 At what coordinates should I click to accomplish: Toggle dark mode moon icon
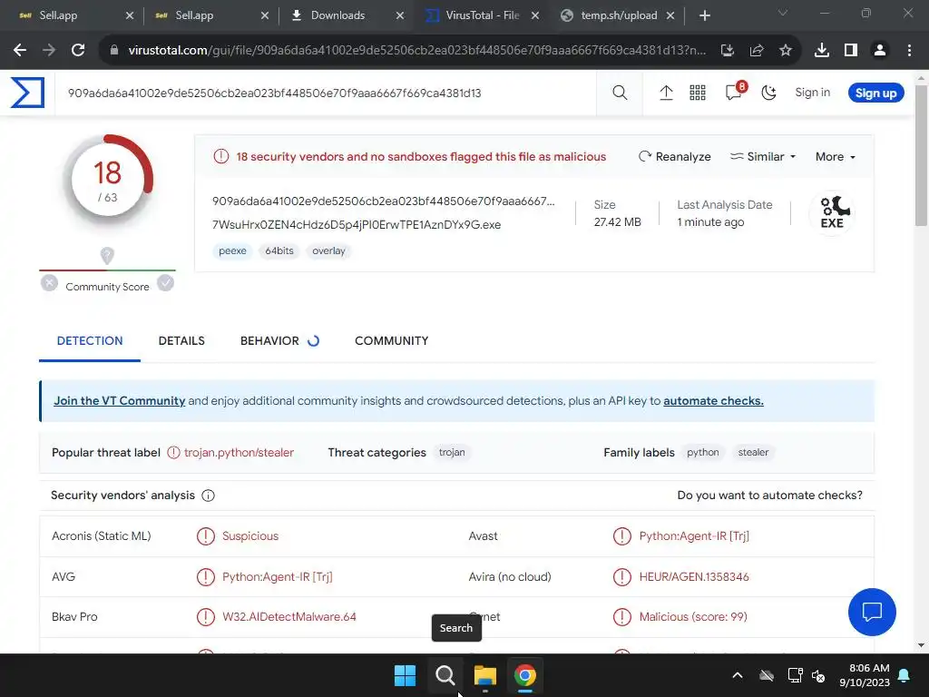tap(768, 93)
